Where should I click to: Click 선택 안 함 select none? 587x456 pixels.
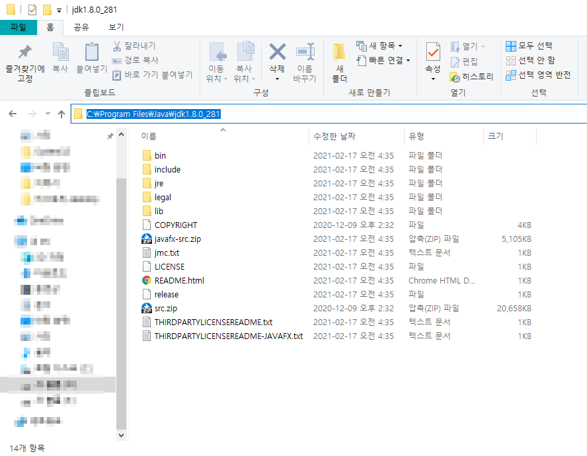[x=530, y=60]
